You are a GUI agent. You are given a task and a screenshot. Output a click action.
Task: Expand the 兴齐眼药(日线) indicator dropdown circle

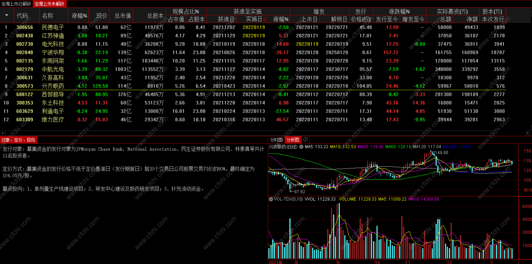point(301,147)
